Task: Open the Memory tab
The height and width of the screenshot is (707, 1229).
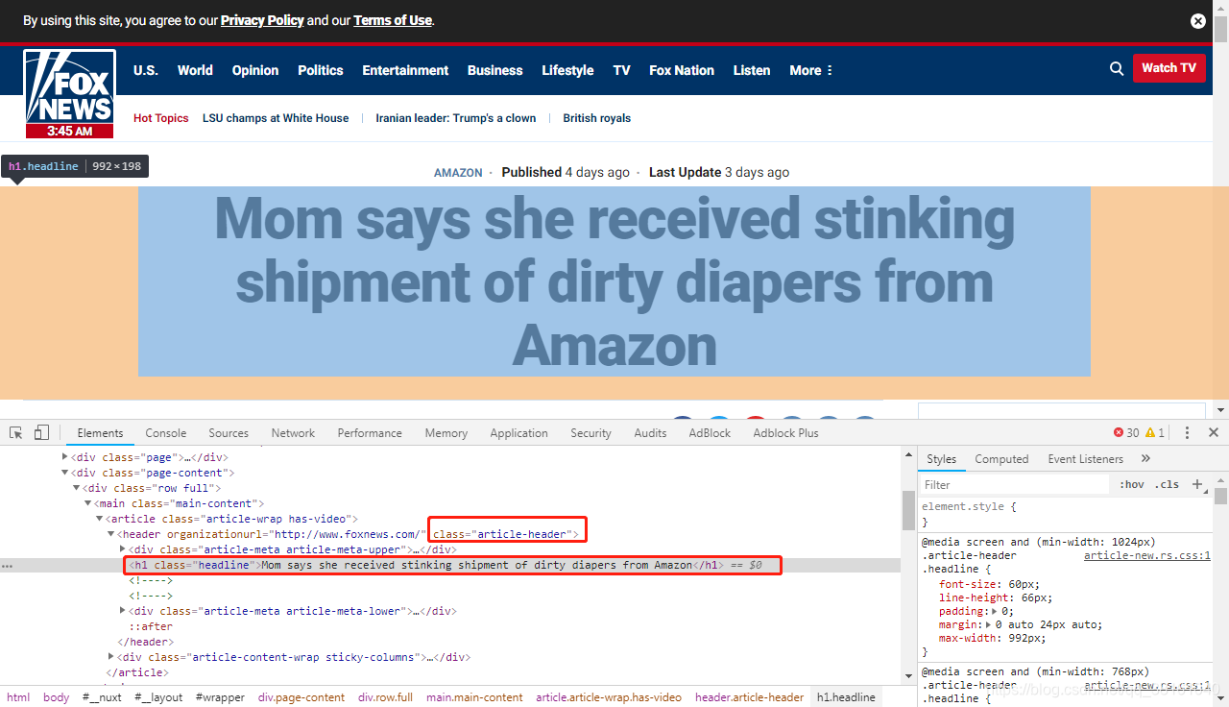Action: (x=446, y=433)
